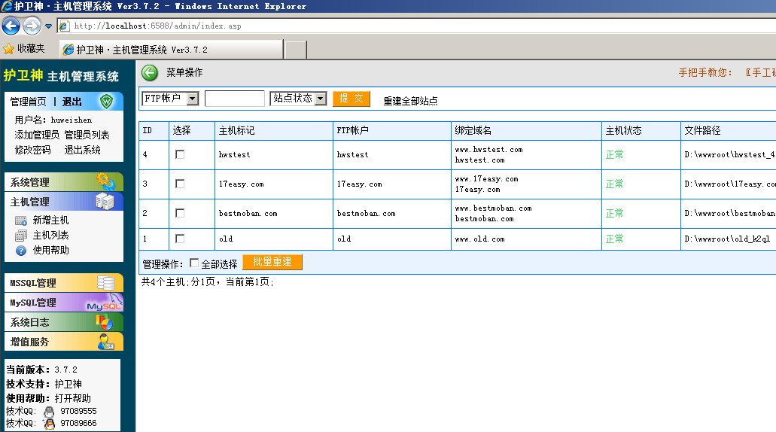Click the www.old.com bound domain
This screenshot has height=432, width=776.
pyautogui.click(x=479, y=239)
